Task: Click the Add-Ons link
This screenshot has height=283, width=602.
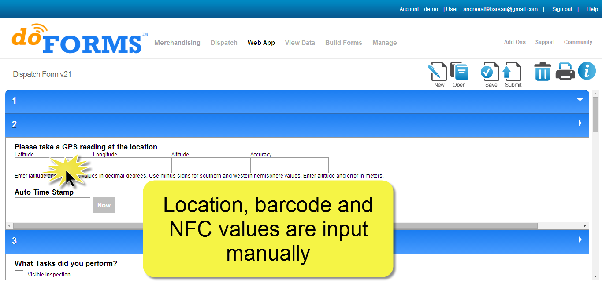Action: [515, 42]
